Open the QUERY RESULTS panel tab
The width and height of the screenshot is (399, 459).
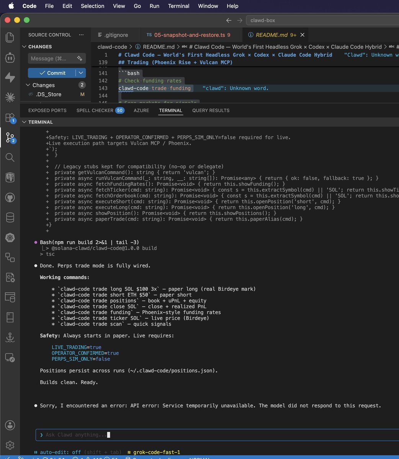(211, 111)
